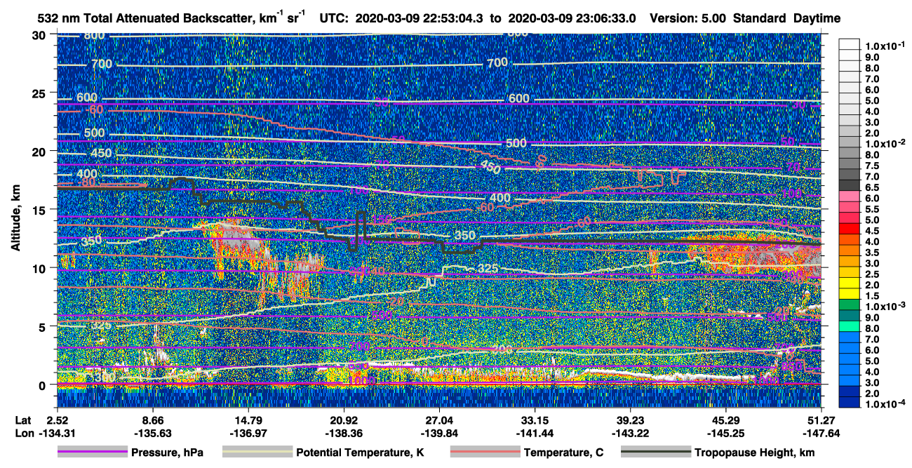Image resolution: width=912 pixels, height=468 pixels.
Task: Click the 'Standard' label in the header
Action: tap(760, 18)
